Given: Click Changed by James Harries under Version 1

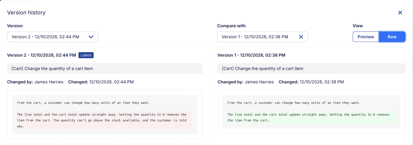Looking at the screenshot, I should point(246,82).
